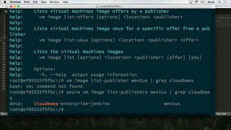Screen dimensions: 231x130
Task: Open the View menu
Action: (x=43, y=2)
